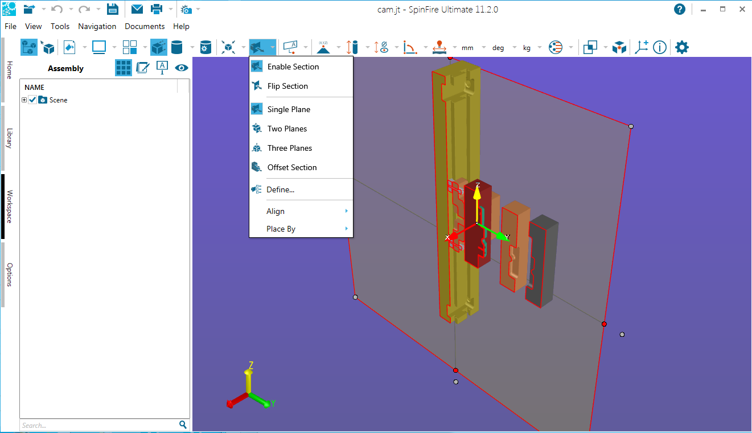Image resolution: width=752 pixels, height=433 pixels.
Task: Click the blue question mark help icon
Action: click(679, 9)
